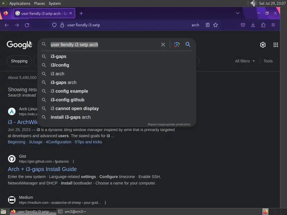Viewport: 287px width, 215px height.
Task: Click the Firefox icon in bottom-right panel
Action: [265, 212]
